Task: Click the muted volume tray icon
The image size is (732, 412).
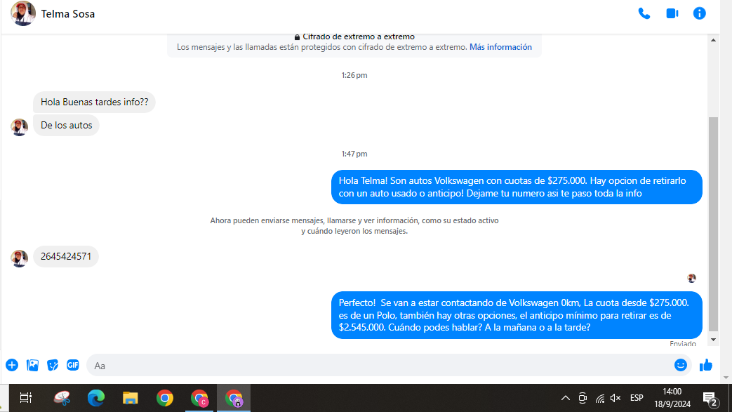Action: click(x=615, y=398)
